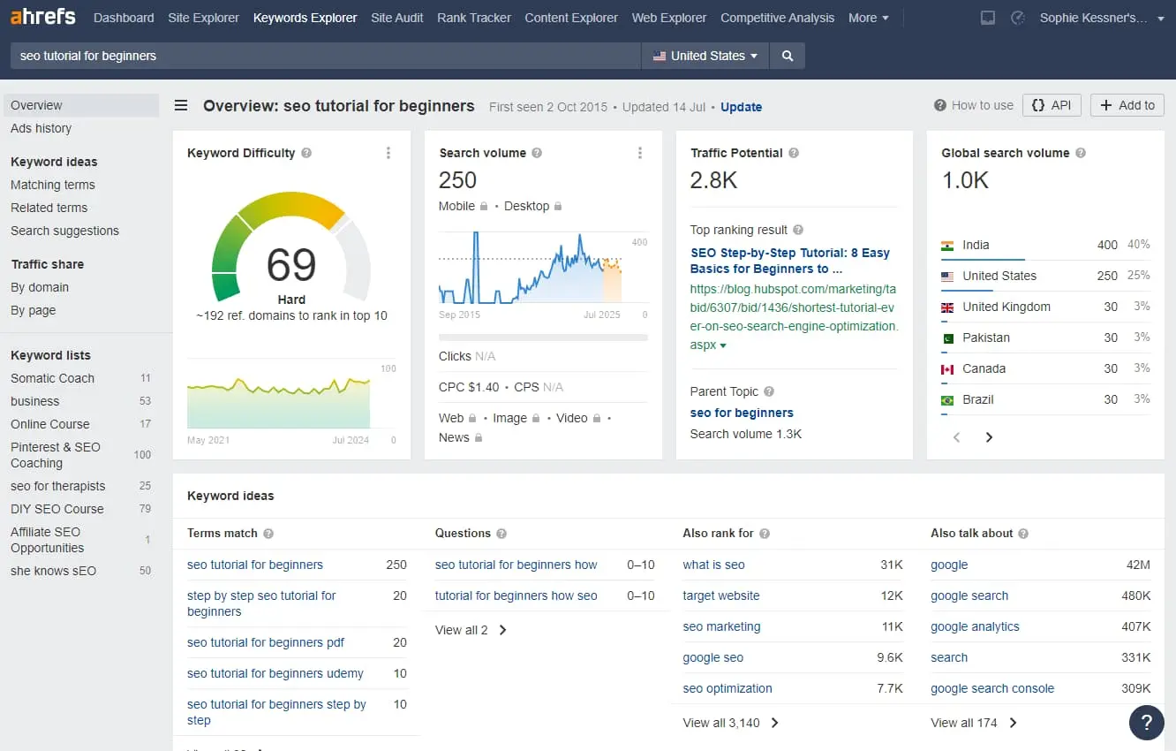Open Keyword Difficulty card three-dot menu

click(x=388, y=153)
